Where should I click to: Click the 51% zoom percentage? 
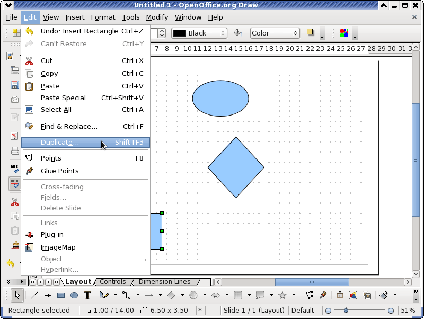click(408, 311)
